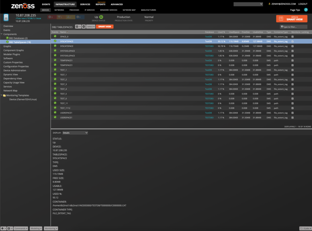
Task: Click the event status icon for TEST_2
Action: click(55, 79)
